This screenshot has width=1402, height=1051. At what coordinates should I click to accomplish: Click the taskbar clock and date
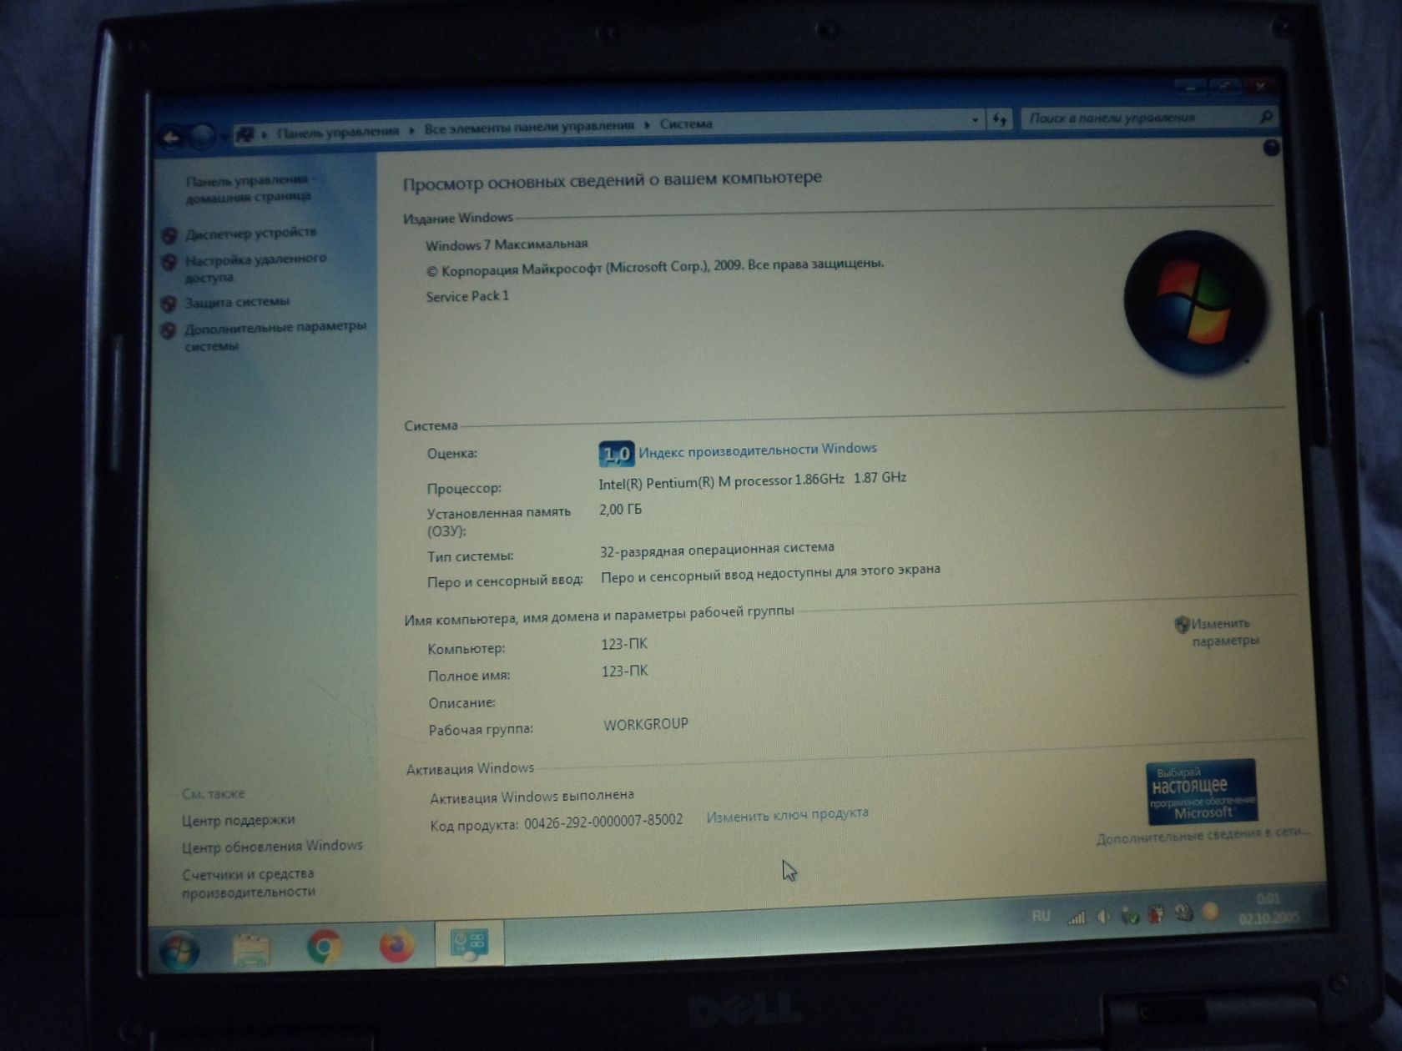1268,908
